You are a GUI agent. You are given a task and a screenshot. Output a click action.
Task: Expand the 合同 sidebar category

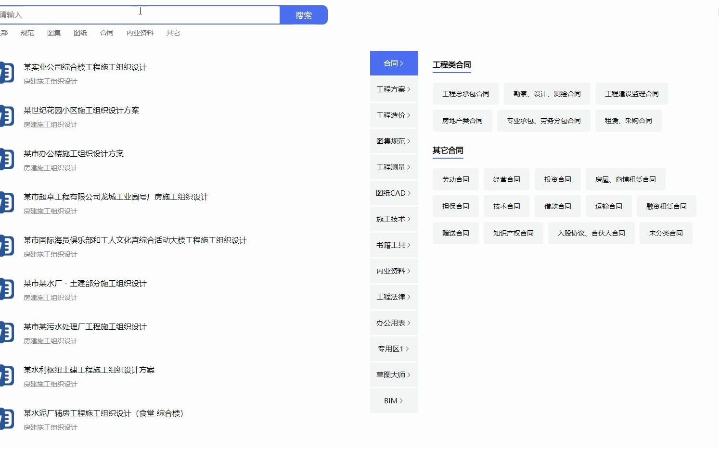click(394, 63)
